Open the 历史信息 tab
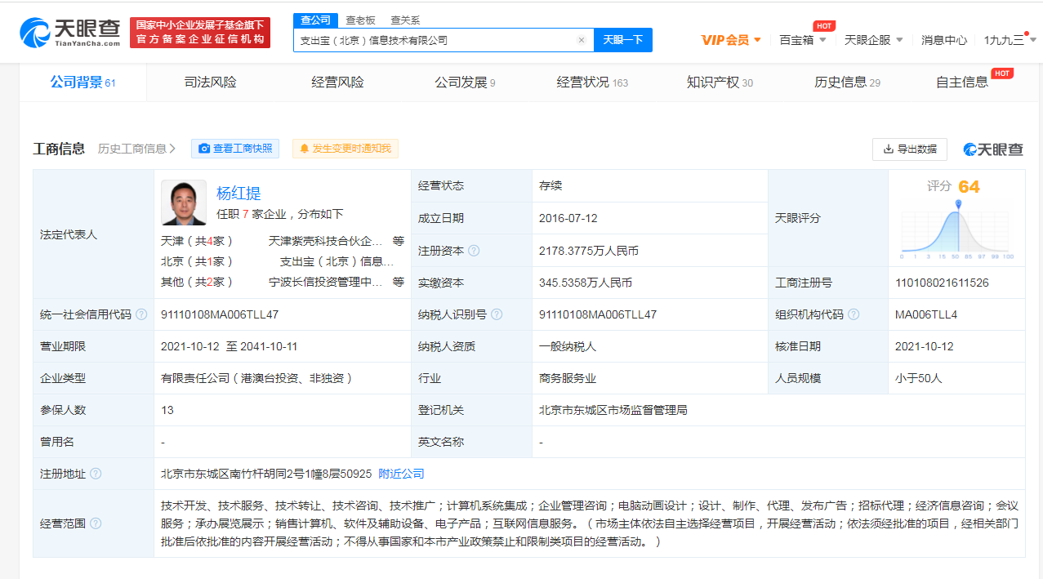Viewport: 1043px width, 579px height. [847, 82]
